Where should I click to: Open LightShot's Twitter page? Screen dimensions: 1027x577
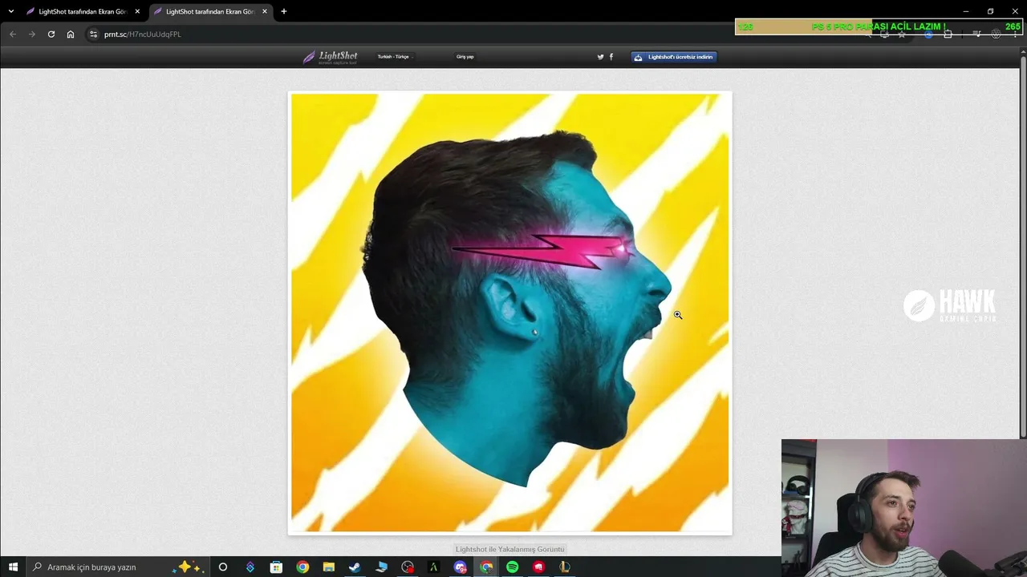(x=600, y=57)
